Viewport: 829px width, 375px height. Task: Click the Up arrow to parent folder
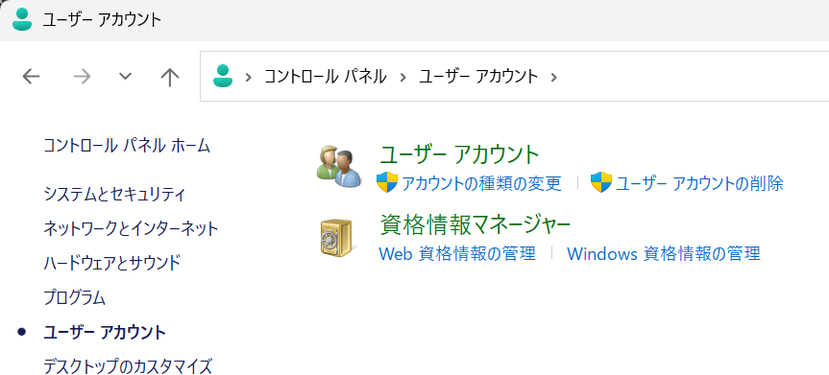[x=170, y=77]
